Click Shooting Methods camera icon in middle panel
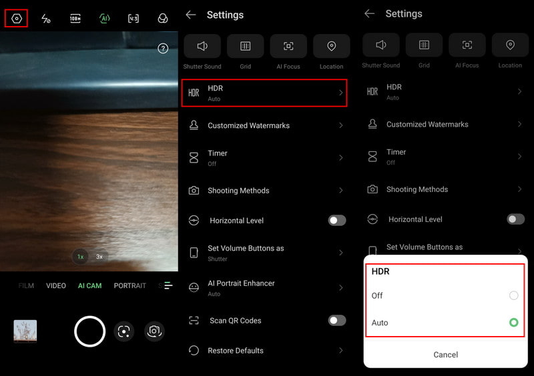The height and width of the screenshot is (376, 534). 194,190
